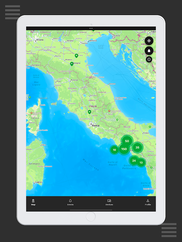
Task: Click the Olbia city label
Action: coord(43,145)
